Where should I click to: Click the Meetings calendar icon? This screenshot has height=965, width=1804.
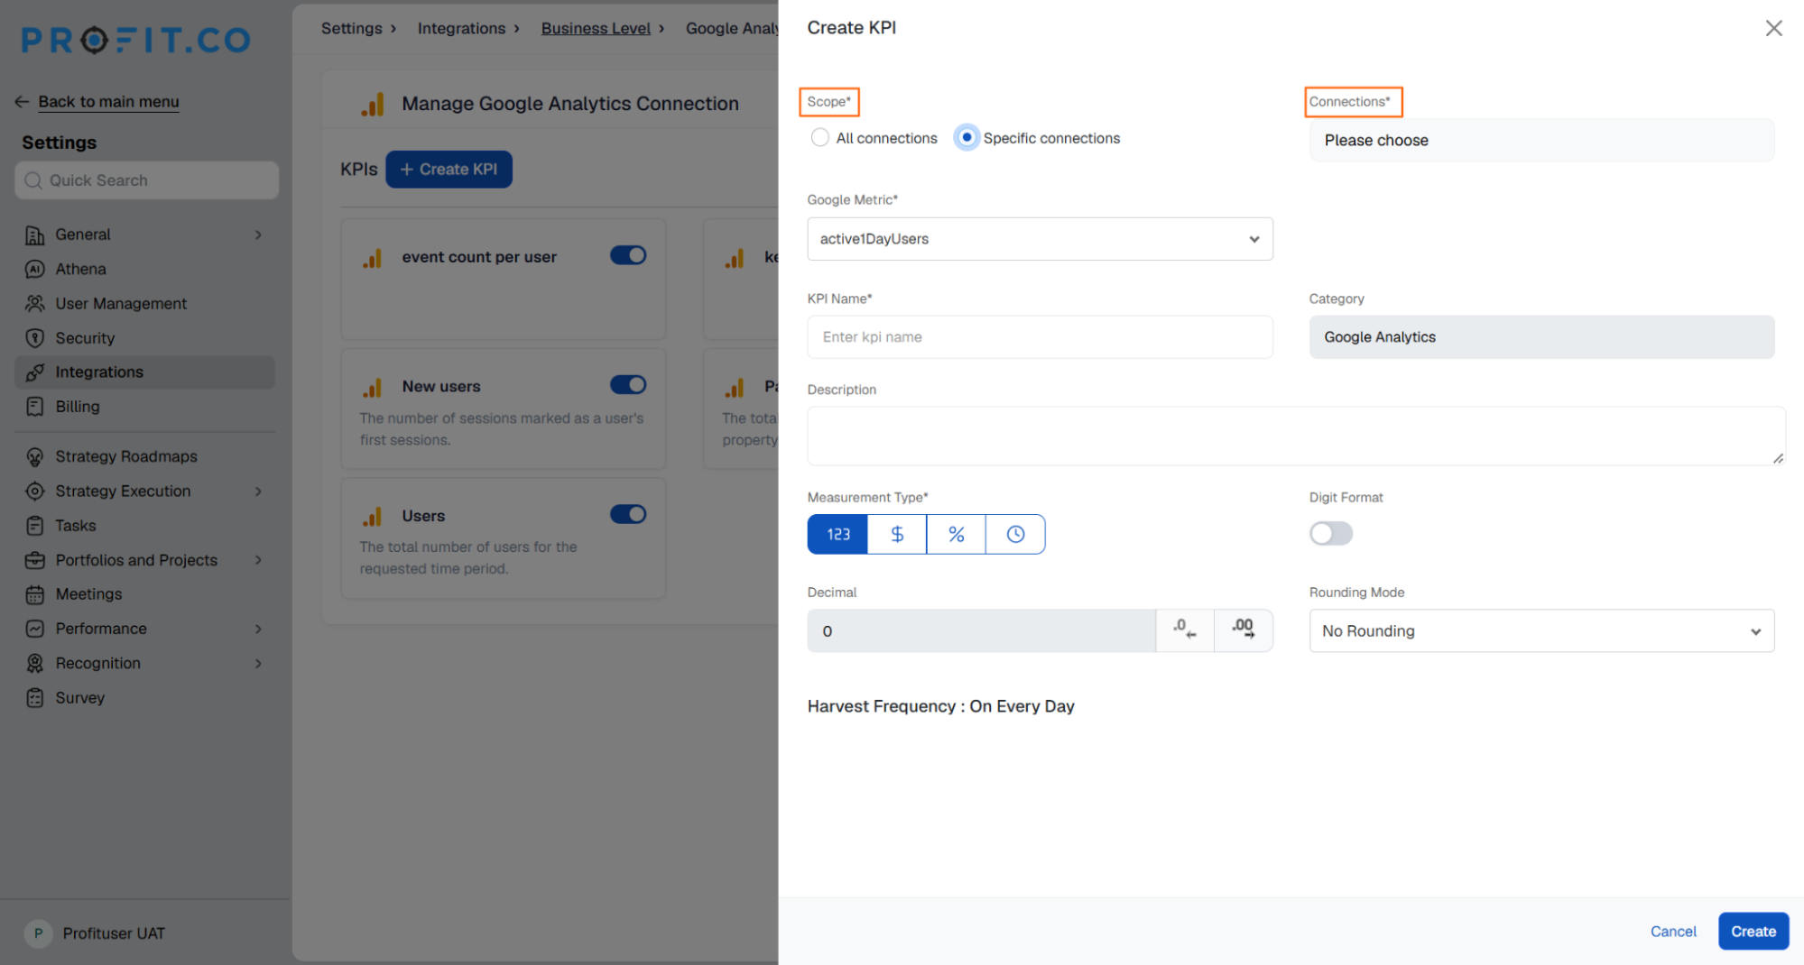(x=34, y=594)
